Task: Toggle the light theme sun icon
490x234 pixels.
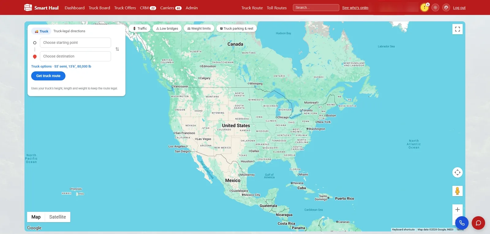Action: (x=435, y=8)
